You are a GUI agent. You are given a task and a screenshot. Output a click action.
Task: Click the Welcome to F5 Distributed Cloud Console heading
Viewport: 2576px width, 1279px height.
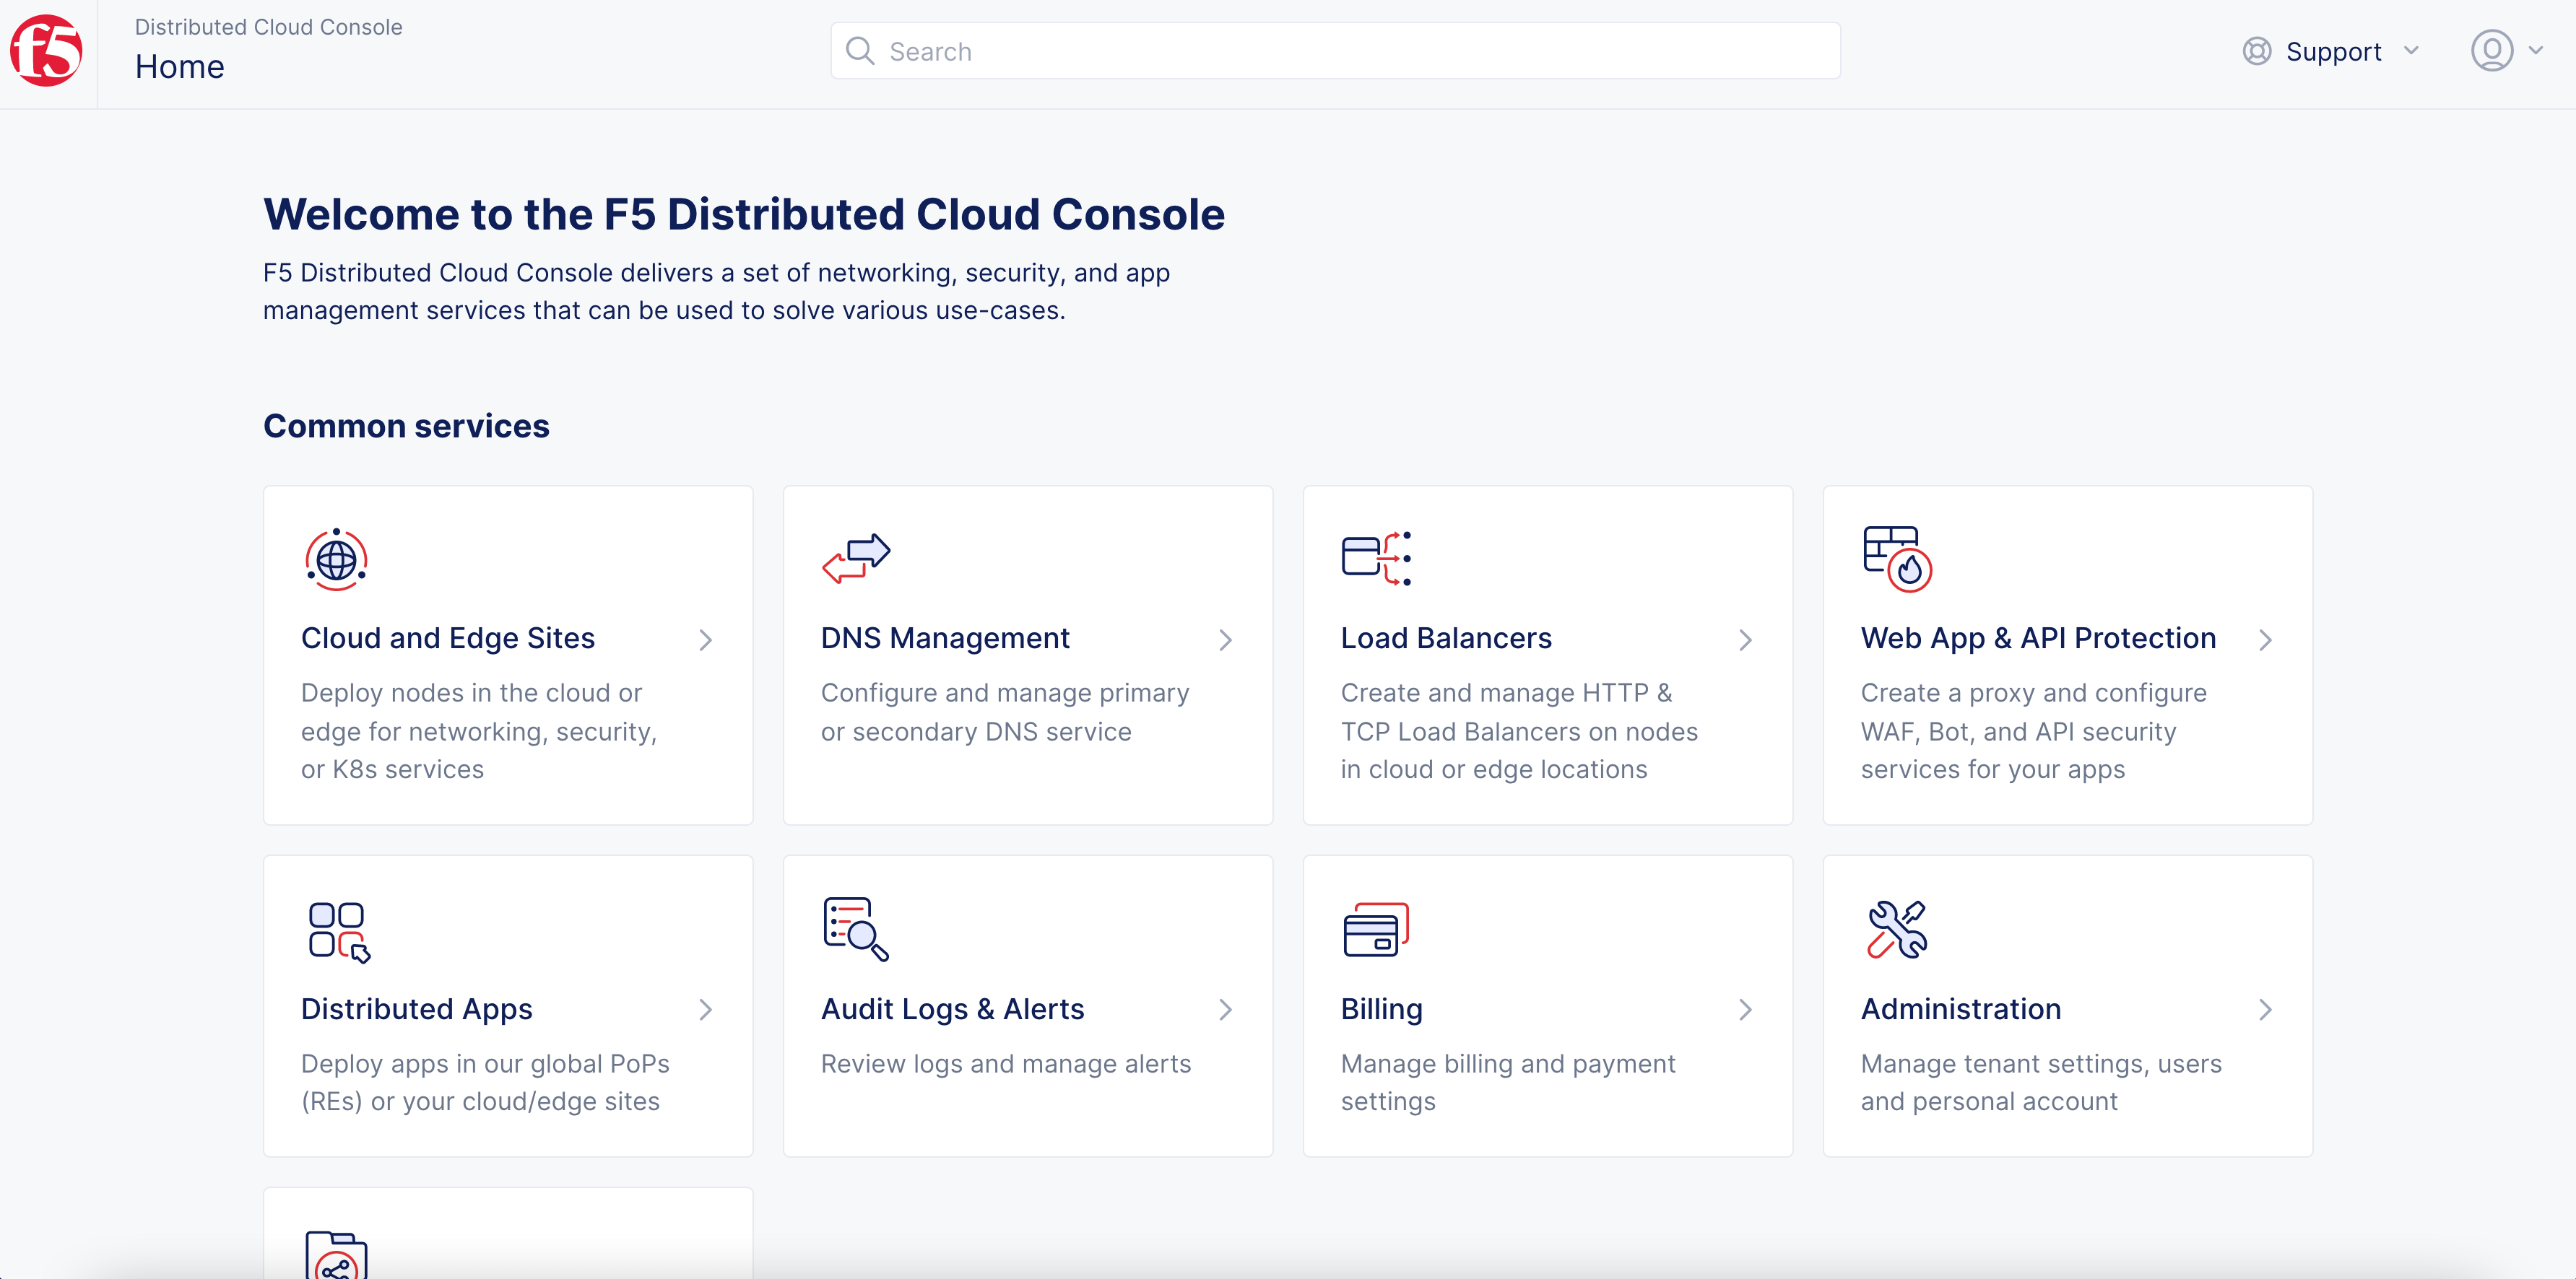[744, 214]
